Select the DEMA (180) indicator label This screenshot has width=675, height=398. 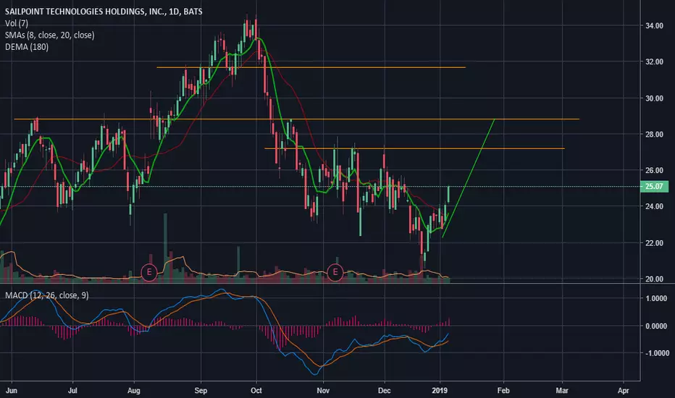27,46
